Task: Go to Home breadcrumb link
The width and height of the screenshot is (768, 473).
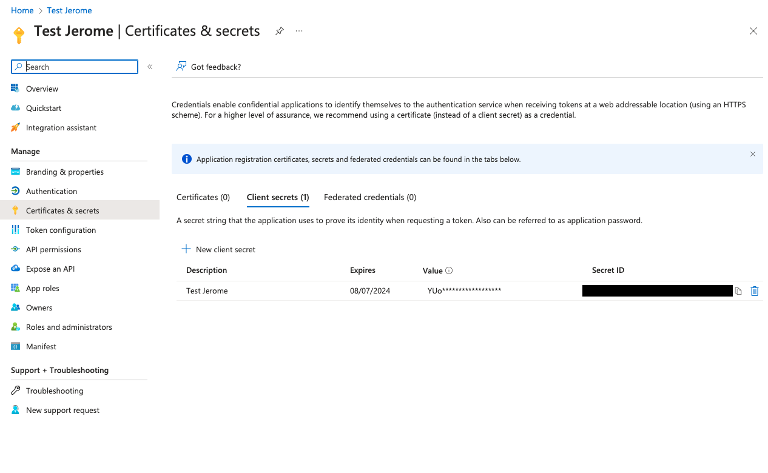Action: coord(22,10)
